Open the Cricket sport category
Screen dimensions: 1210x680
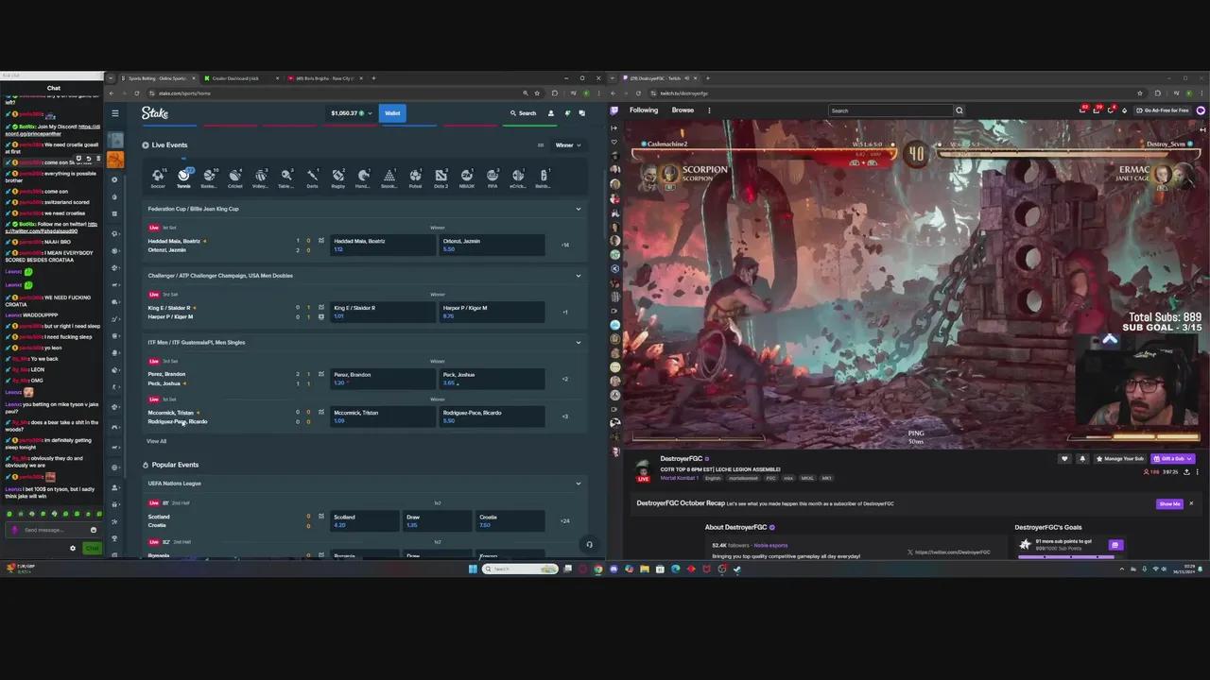pos(234,176)
